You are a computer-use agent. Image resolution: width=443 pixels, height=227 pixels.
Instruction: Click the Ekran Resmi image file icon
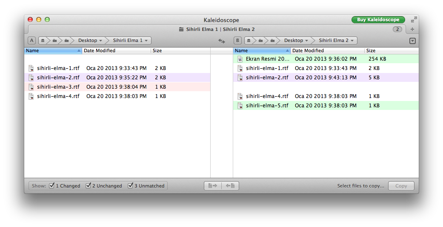coord(240,59)
